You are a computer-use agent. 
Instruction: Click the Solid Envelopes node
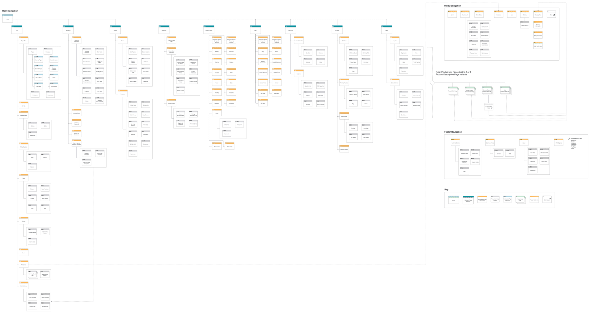coord(54,59)
